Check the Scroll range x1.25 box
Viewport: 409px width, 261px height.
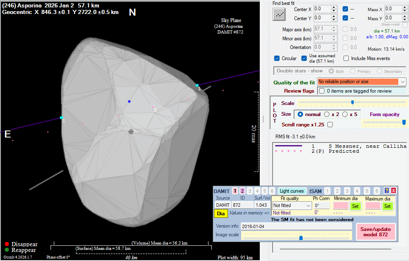pos(330,124)
